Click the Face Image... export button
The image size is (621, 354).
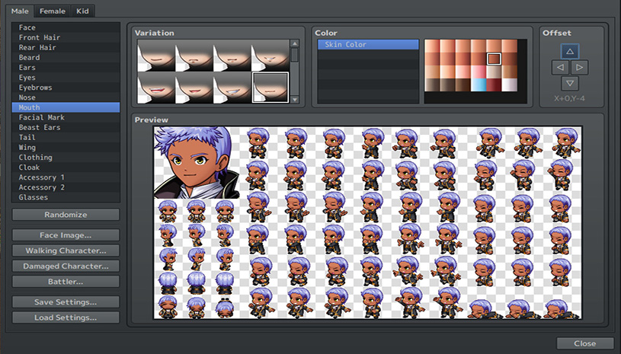(66, 235)
